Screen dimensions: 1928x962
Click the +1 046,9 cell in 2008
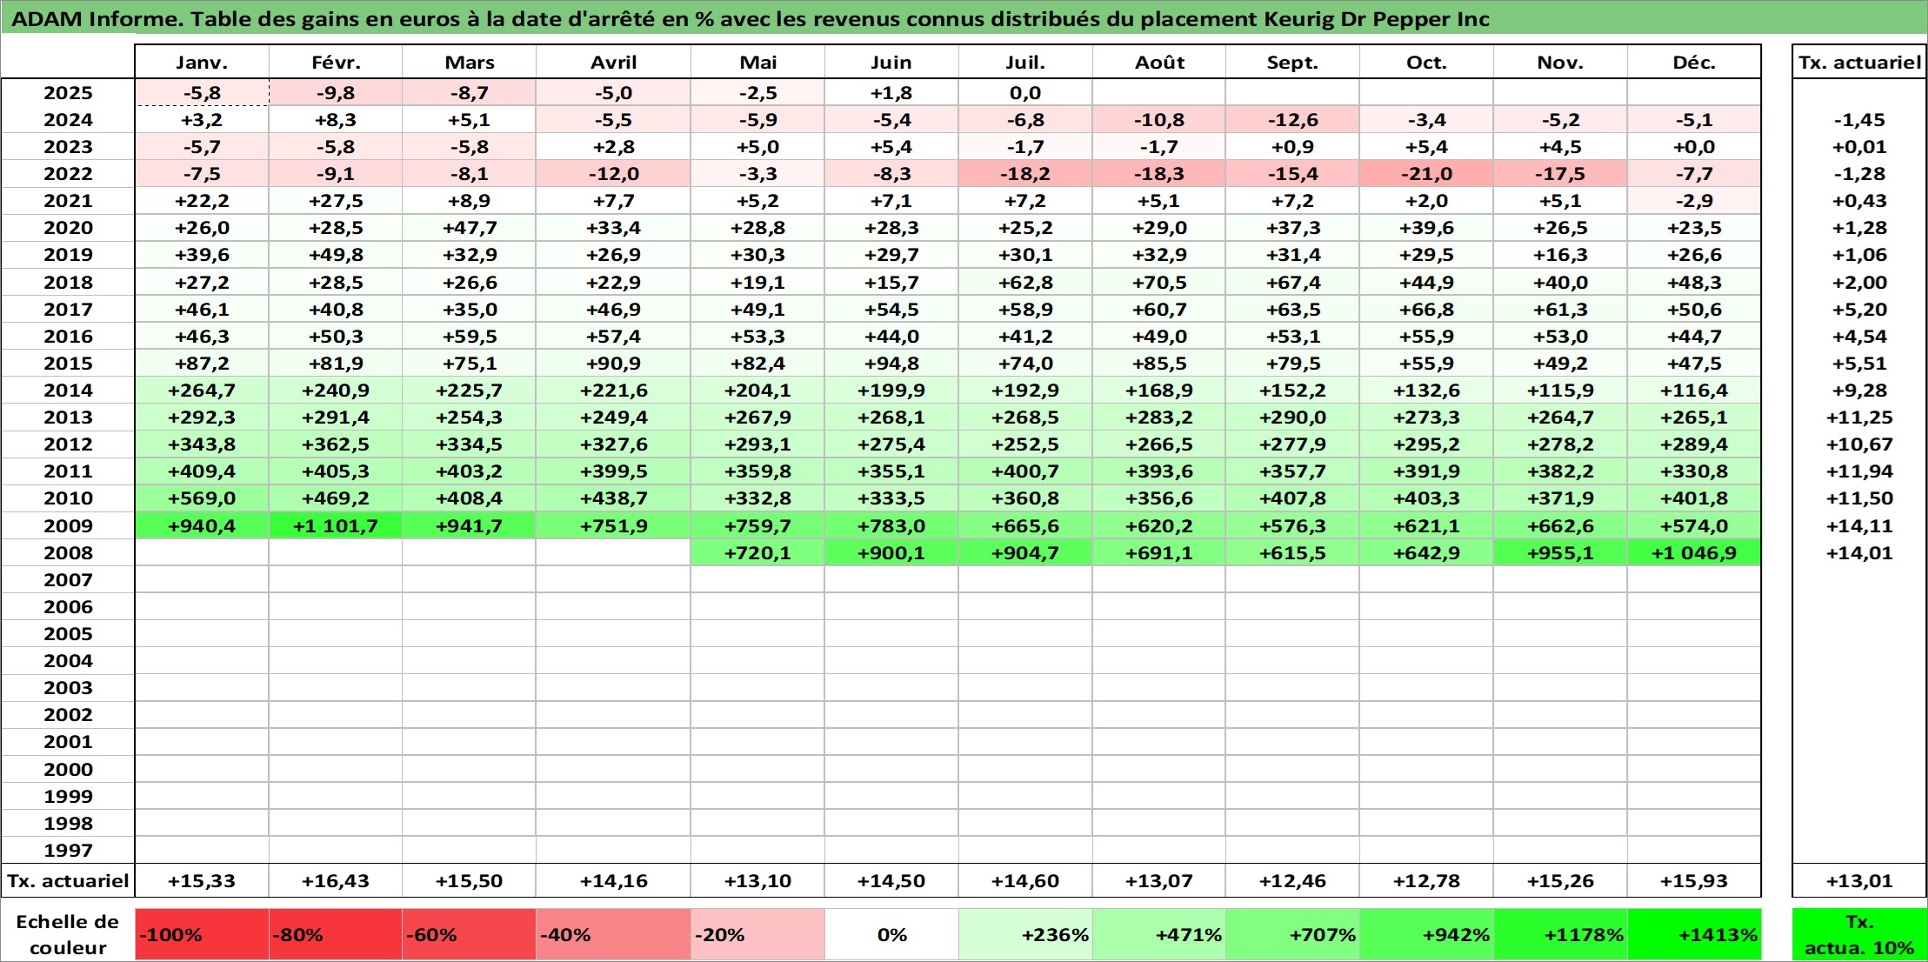pyautogui.click(x=1694, y=553)
